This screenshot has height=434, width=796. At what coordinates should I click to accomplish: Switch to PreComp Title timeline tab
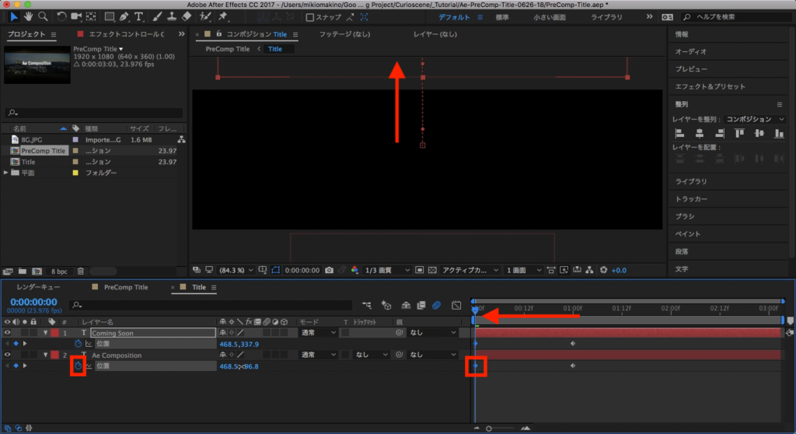tap(125, 287)
